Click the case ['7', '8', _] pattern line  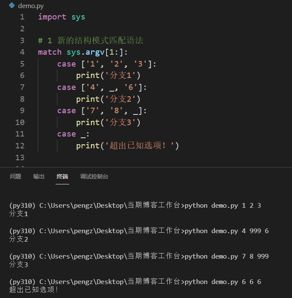[102, 111]
